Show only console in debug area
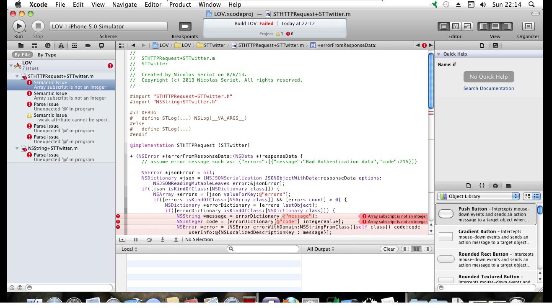The height and width of the screenshot is (308, 552). tap(426, 249)
